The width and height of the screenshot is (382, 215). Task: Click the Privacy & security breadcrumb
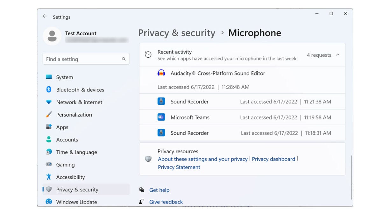click(x=177, y=33)
